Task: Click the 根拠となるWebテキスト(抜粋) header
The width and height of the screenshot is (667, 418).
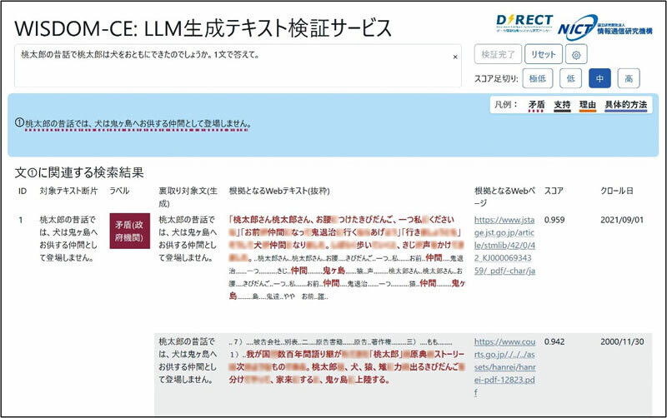Action: point(279,192)
